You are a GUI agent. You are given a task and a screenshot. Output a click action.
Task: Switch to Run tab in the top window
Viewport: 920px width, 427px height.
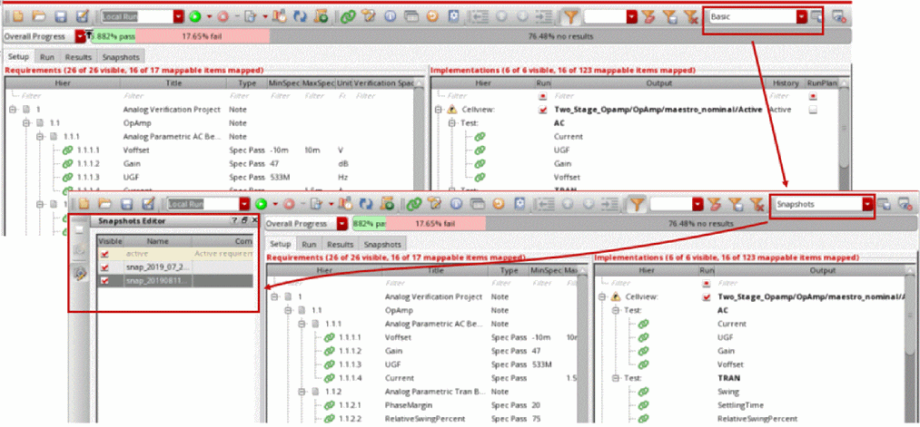click(47, 57)
